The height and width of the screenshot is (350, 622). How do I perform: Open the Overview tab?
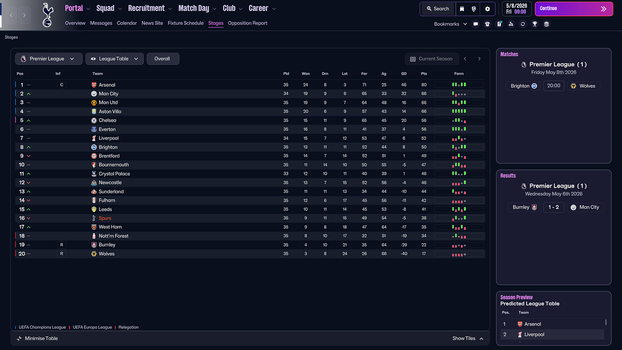point(75,23)
